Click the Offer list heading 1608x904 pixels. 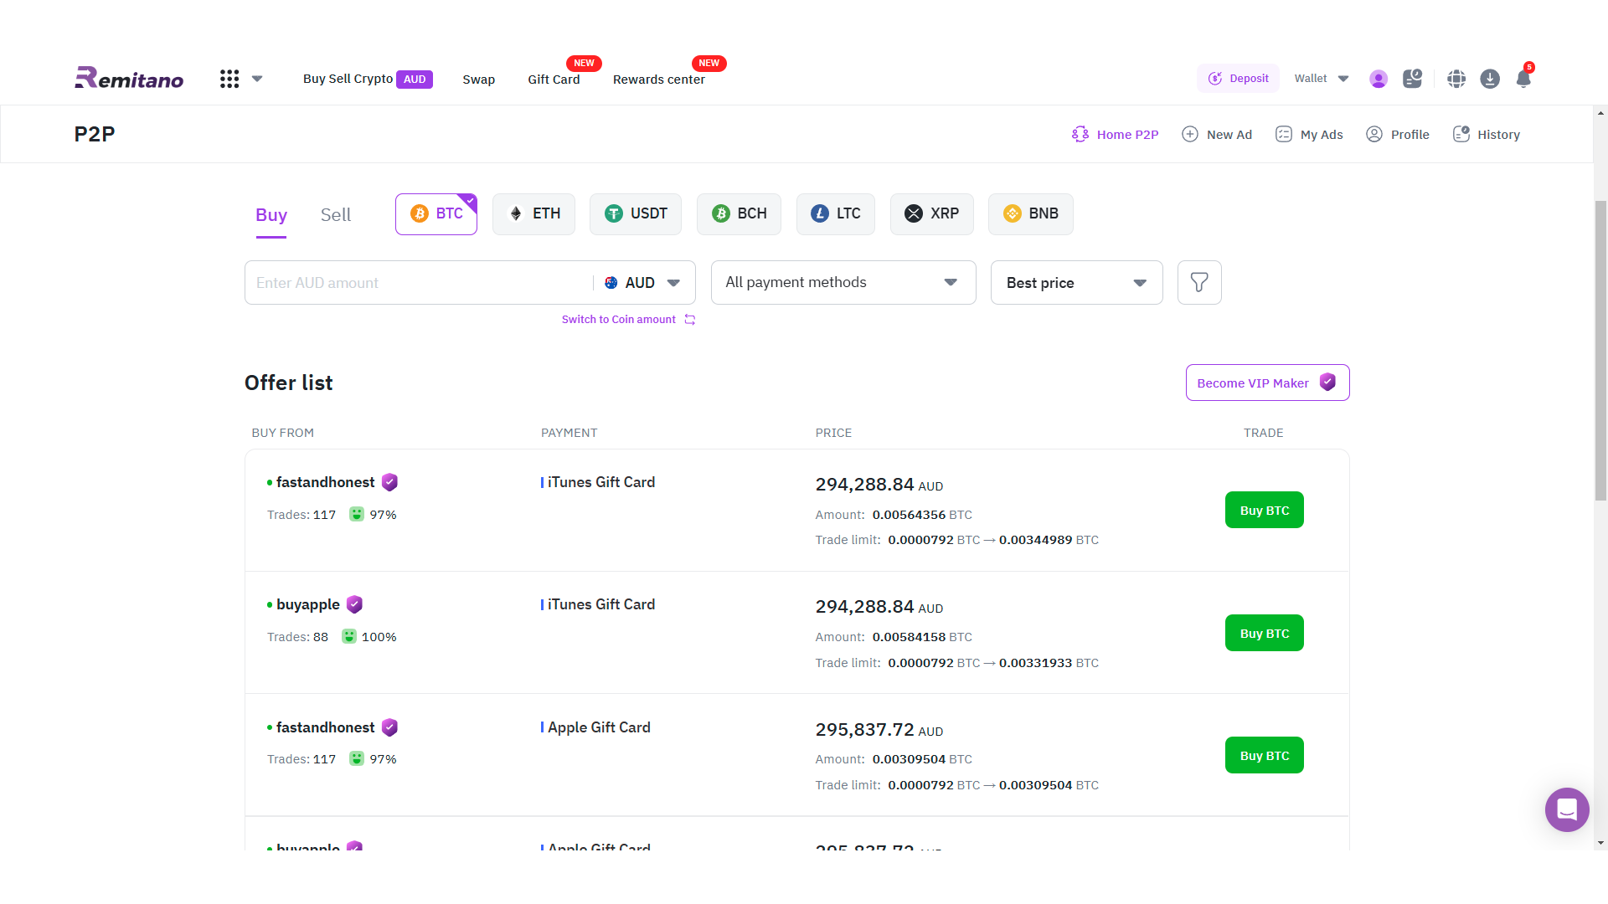click(289, 383)
